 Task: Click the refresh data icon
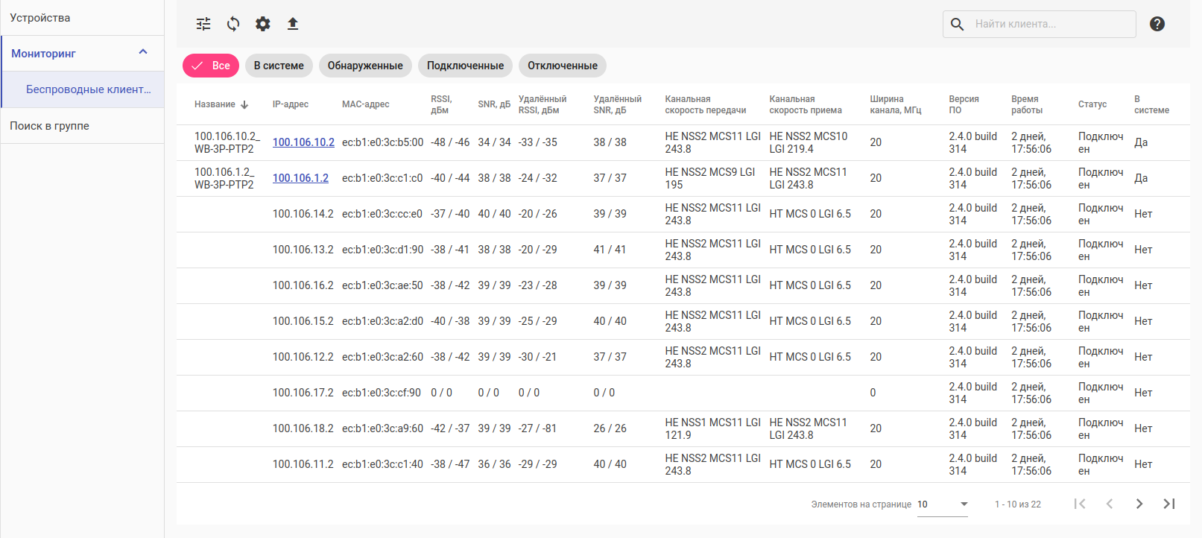pos(233,24)
